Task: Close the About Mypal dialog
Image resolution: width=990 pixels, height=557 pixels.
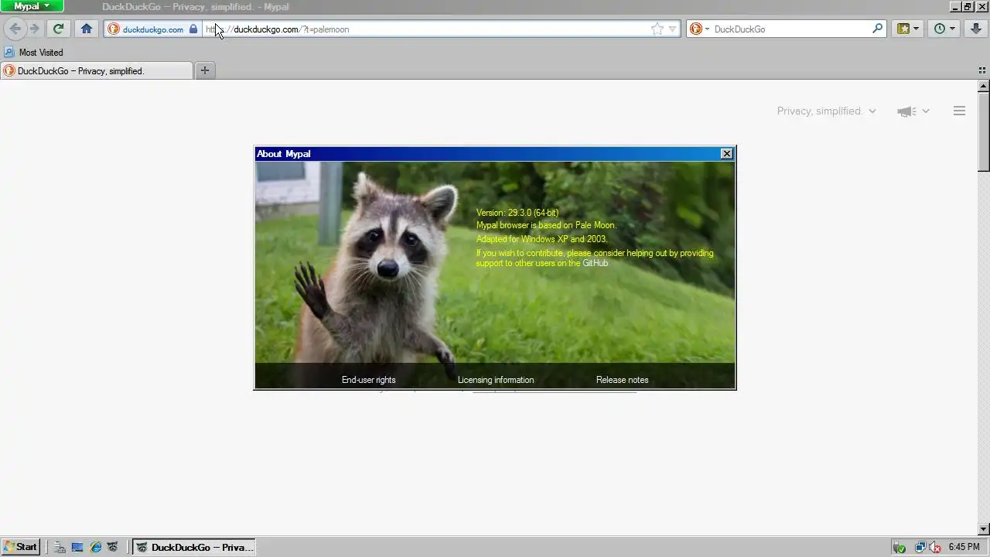Action: click(727, 154)
